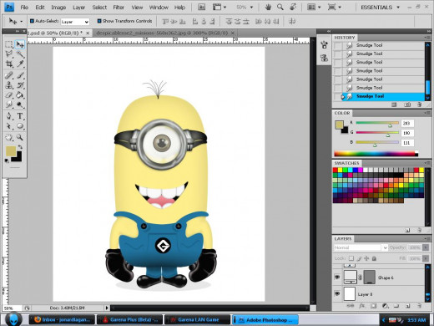
Task: Select the Type tool
Action: (20, 116)
